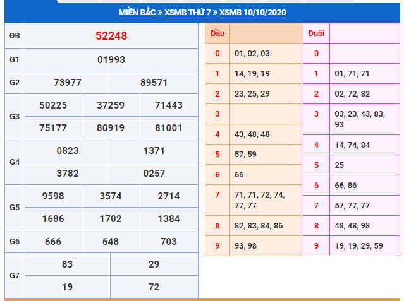Select Đầu values 43, 48, 48
The width and height of the screenshot is (404, 301).
[252, 134]
